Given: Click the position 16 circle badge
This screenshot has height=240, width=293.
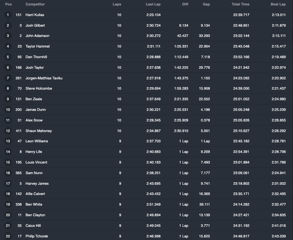Looking at the screenshot, I should [x=8, y=173].
